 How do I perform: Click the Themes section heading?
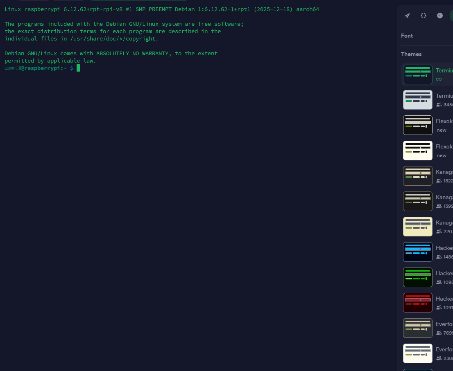pos(411,54)
